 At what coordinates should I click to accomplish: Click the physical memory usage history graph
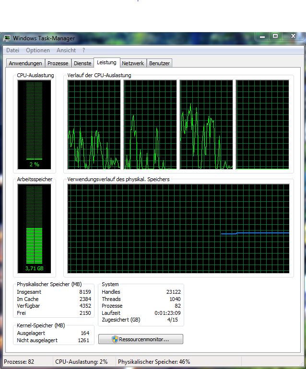coord(178,229)
